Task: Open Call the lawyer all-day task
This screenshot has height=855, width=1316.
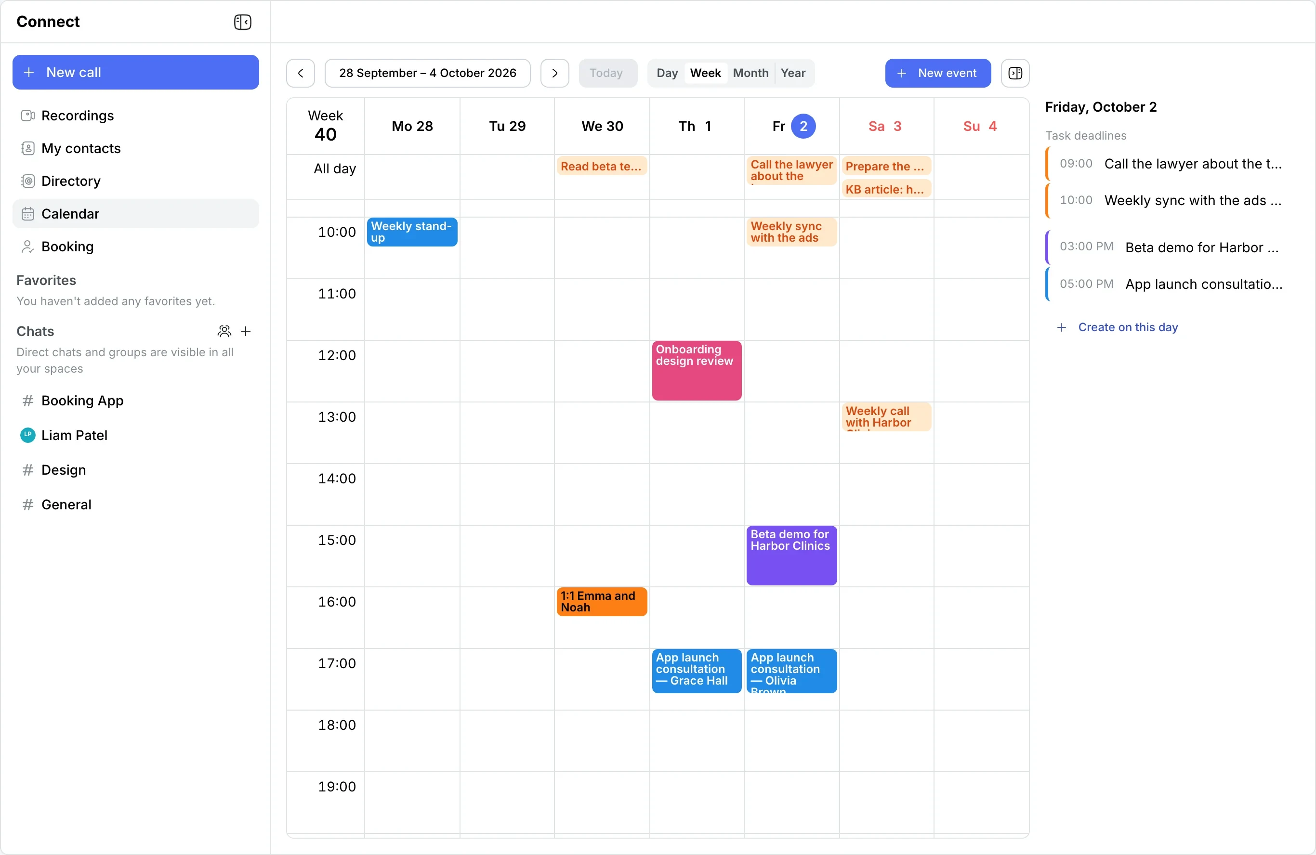Action: coord(791,170)
